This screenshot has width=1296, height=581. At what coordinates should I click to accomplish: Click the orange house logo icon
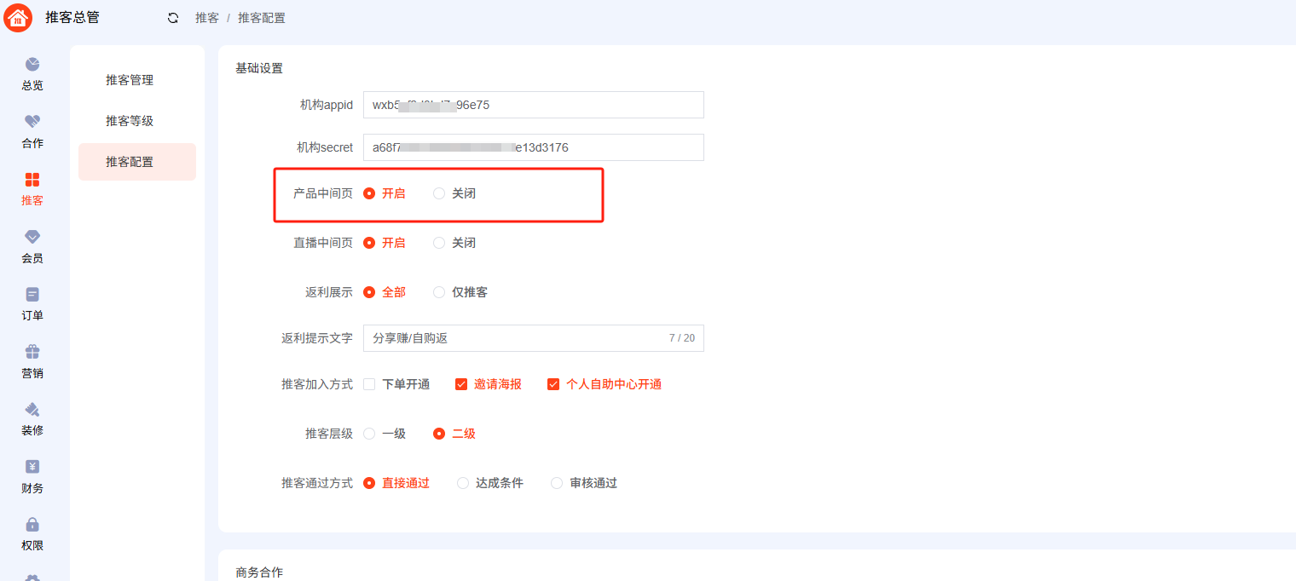click(x=18, y=18)
